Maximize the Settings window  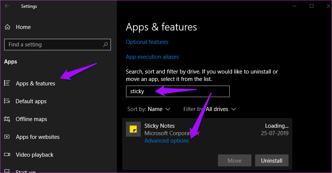coord(312,6)
